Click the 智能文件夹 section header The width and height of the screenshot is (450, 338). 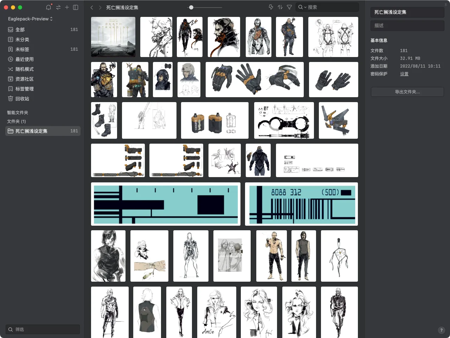[x=18, y=113]
